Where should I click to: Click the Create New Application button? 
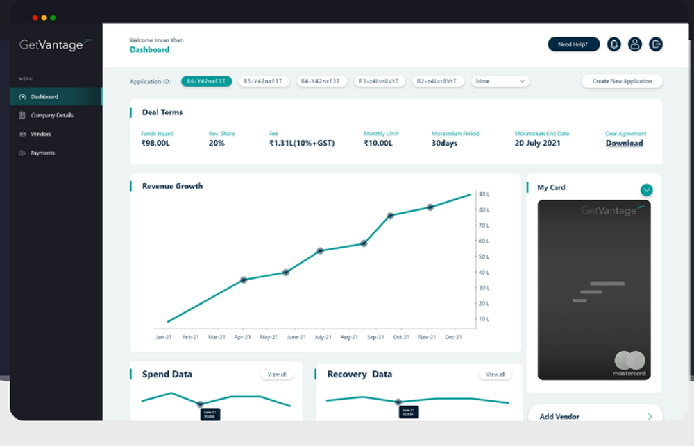click(x=622, y=81)
